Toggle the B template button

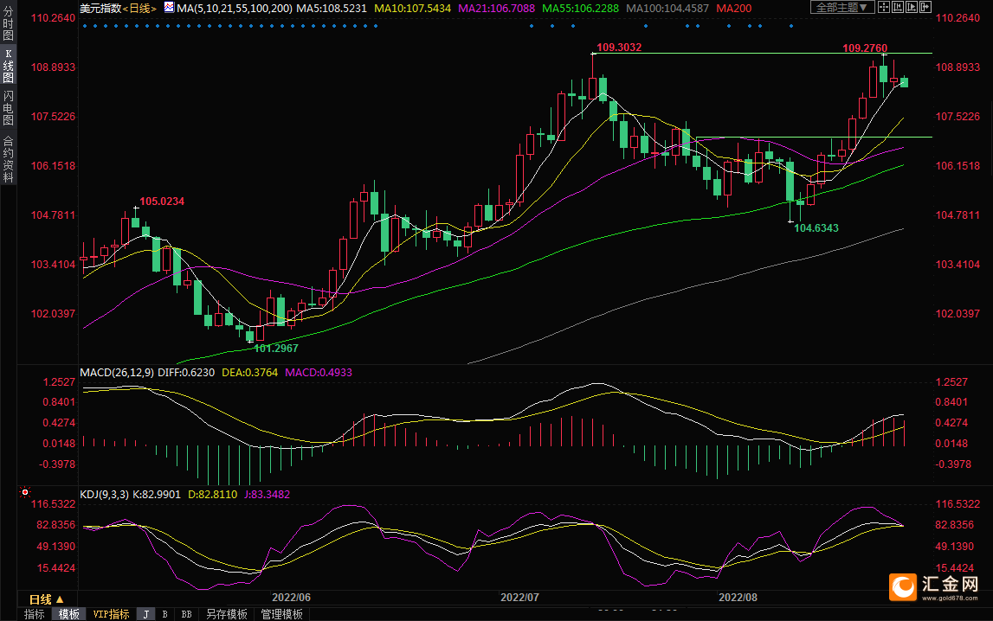click(x=164, y=614)
